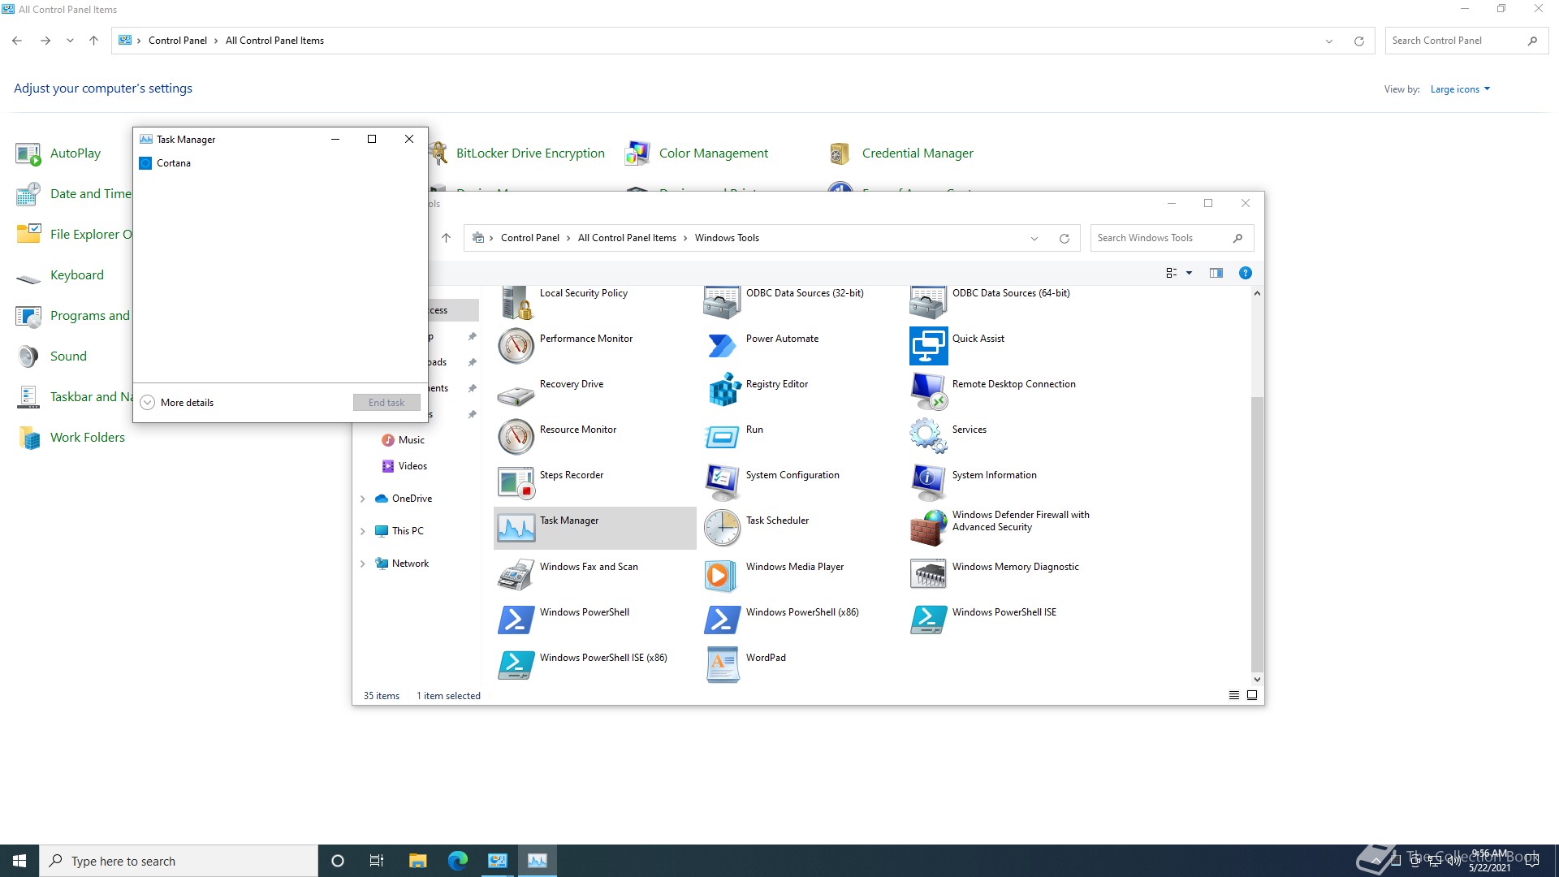The image size is (1559, 877).
Task: Open Remote Desktop Connection icon
Action: (928, 392)
